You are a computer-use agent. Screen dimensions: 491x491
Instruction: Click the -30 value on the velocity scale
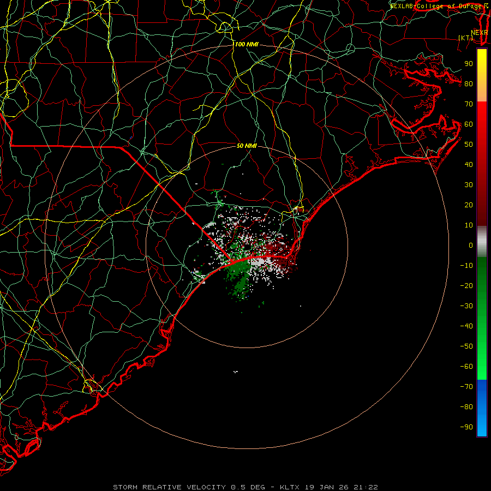pyautogui.click(x=466, y=306)
